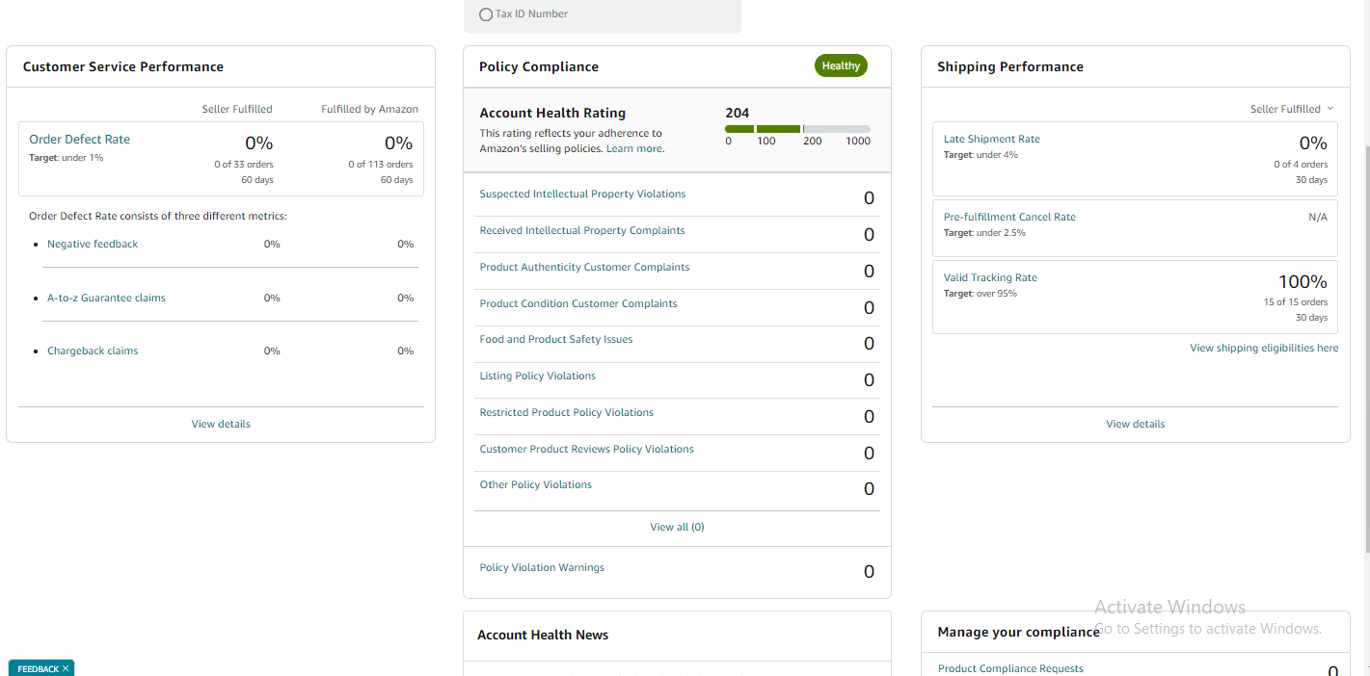The image size is (1370, 676).
Task: View details of Customer Service Performance
Action: [221, 424]
